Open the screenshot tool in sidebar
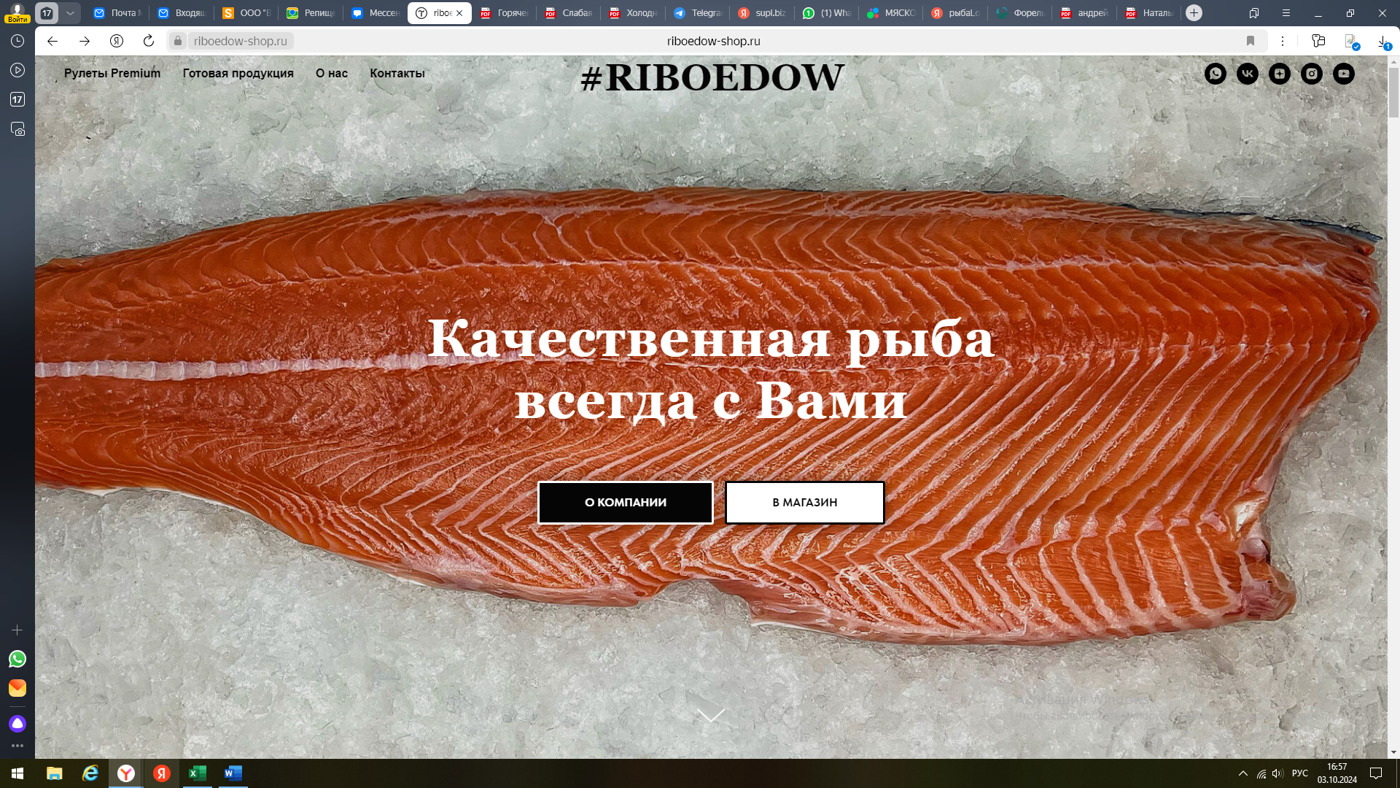The width and height of the screenshot is (1400, 788). (x=17, y=129)
